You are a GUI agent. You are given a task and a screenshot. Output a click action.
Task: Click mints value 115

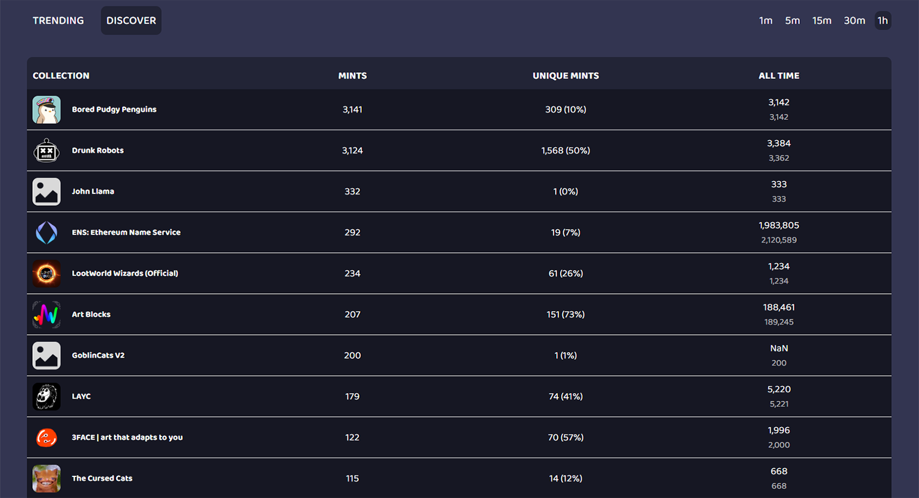click(x=352, y=479)
